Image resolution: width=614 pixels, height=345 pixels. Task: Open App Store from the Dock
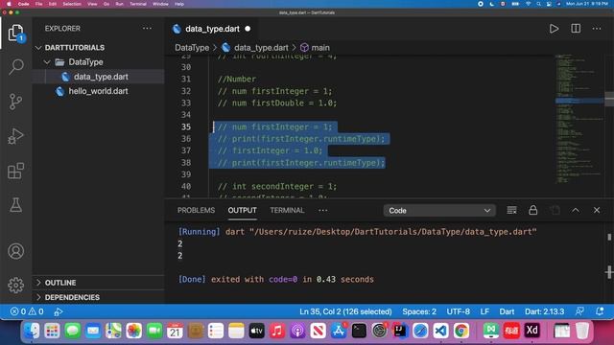click(x=339, y=331)
